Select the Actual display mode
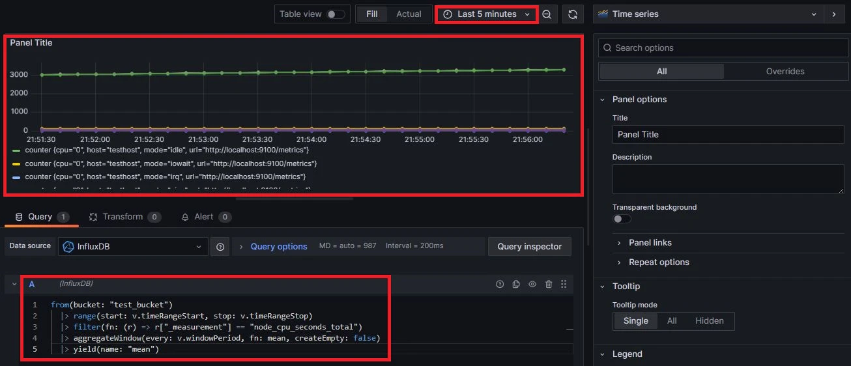Image resolution: width=851 pixels, height=366 pixels. (x=409, y=14)
